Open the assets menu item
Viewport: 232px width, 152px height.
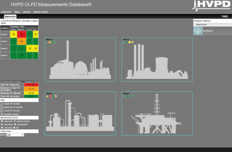tap(27, 12)
